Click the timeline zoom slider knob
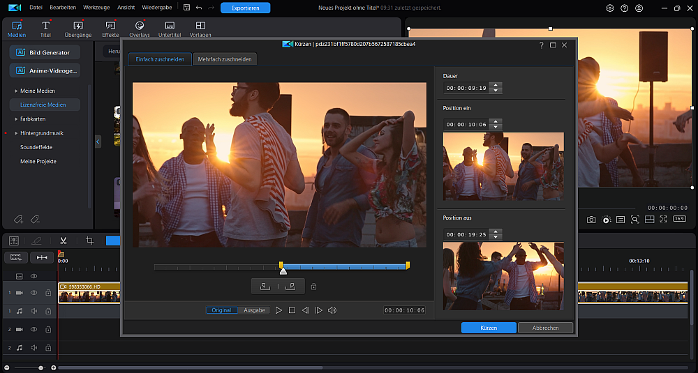Viewport: 698px width, 373px height. (41, 367)
